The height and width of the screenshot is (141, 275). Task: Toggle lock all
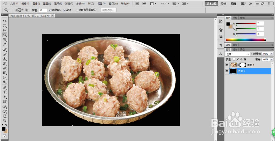tap(245, 59)
